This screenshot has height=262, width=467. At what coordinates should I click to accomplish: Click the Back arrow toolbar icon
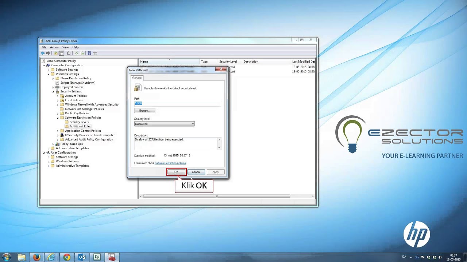43,53
